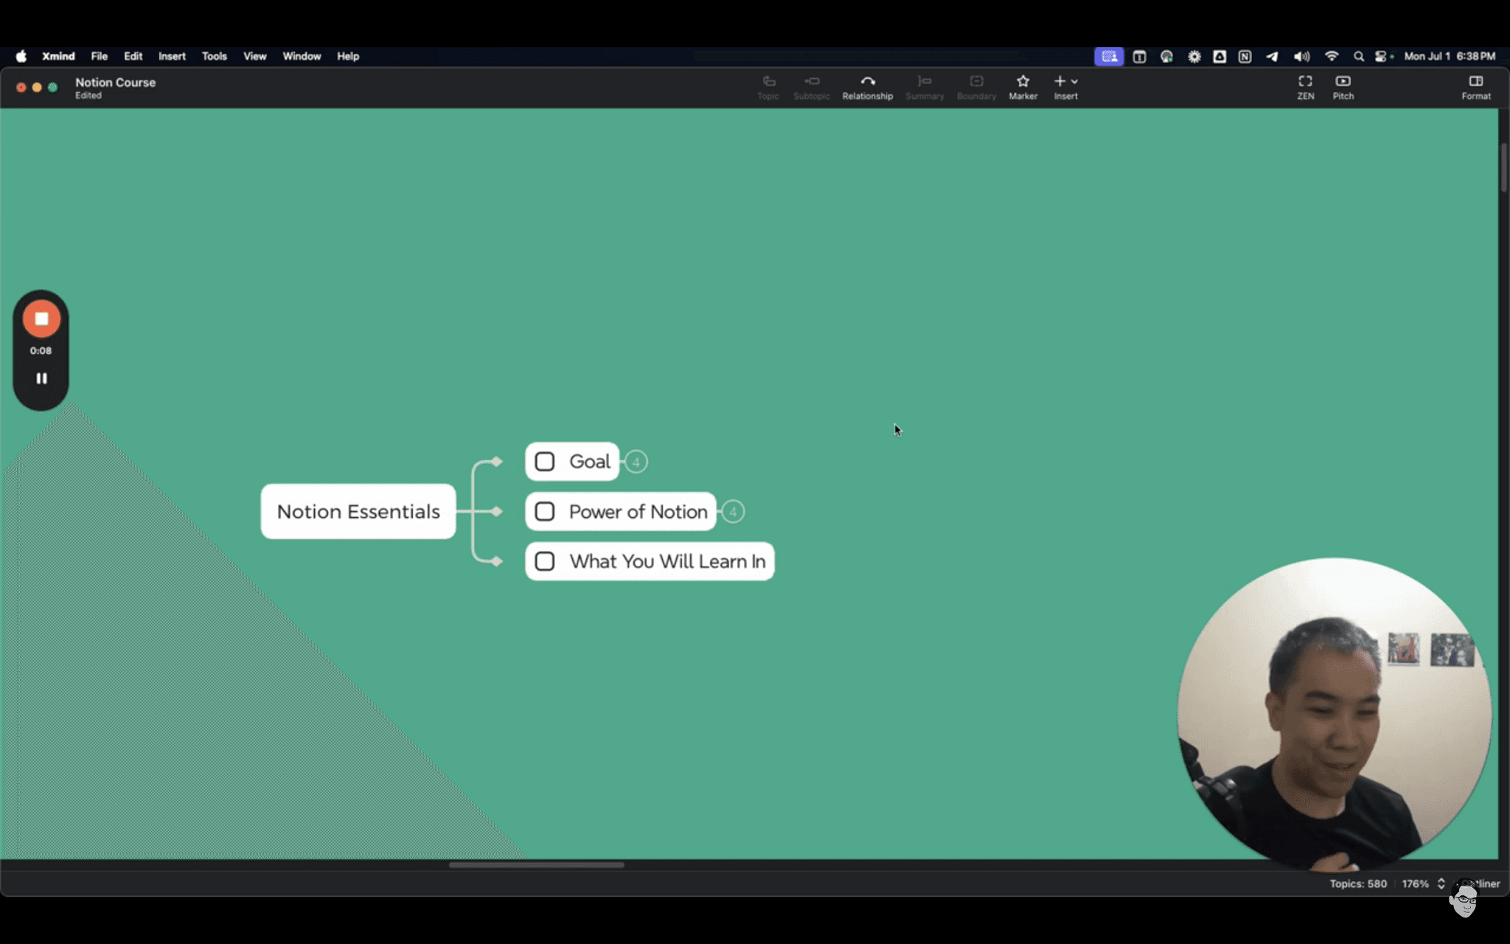Open the Xmind application menu
The image size is (1510, 944).
pyautogui.click(x=58, y=56)
